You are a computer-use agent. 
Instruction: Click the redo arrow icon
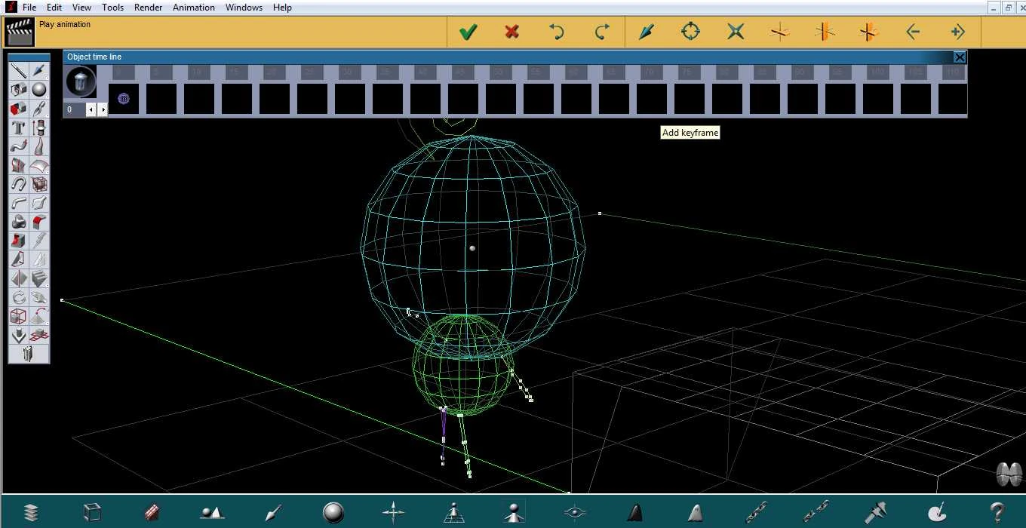click(601, 32)
